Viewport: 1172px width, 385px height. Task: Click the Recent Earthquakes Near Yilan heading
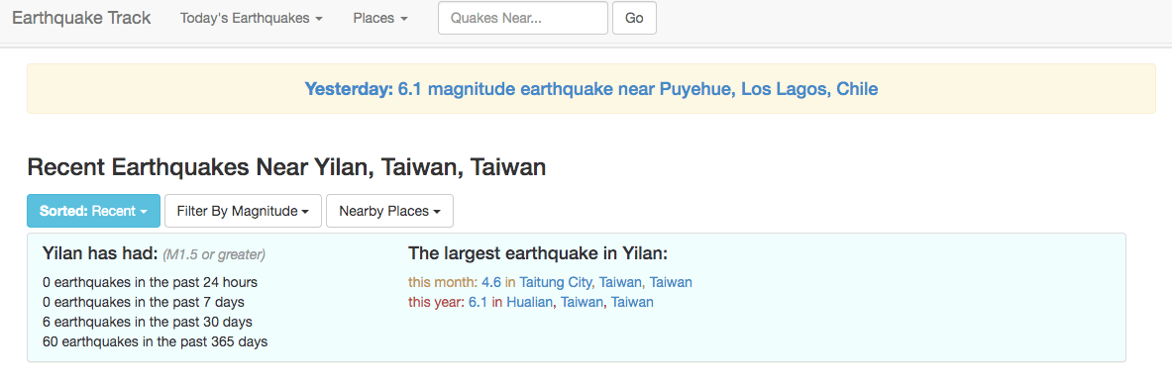point(286,167)
